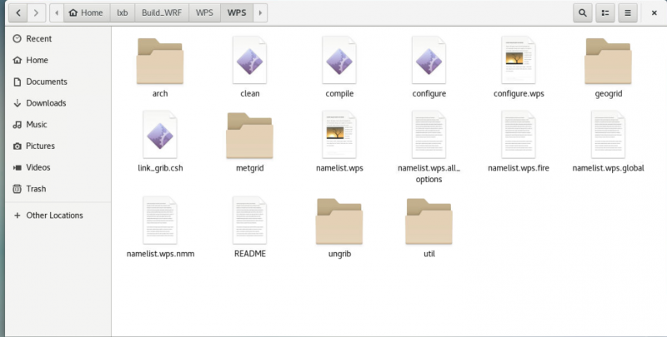Screen dimensions: 667x337
Task: Open the geogrid folder
Action: (x=608, y=61)
